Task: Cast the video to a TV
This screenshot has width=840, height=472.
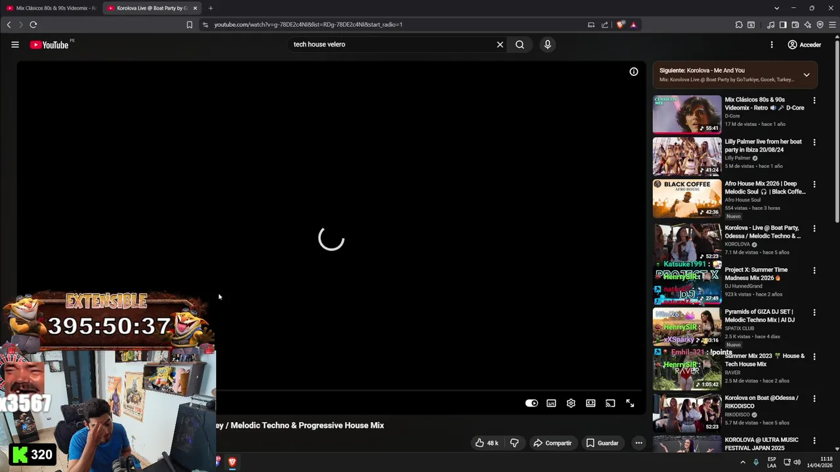Action: pos(610,403)
